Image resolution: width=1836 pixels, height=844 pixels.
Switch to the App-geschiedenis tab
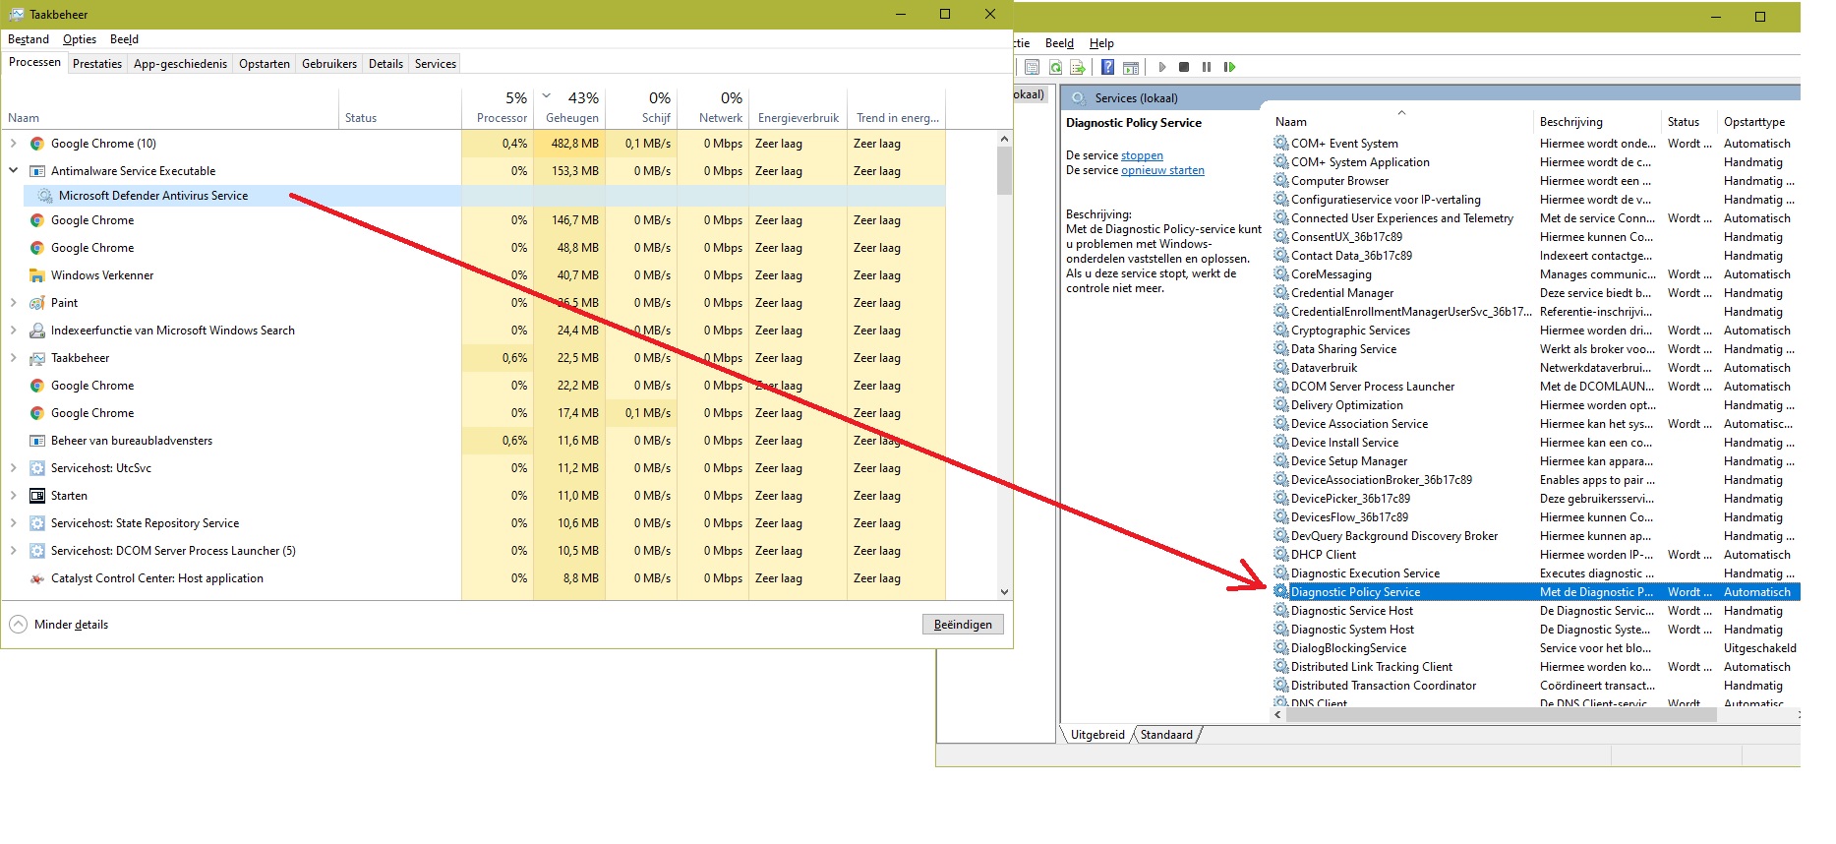point(180,64)
